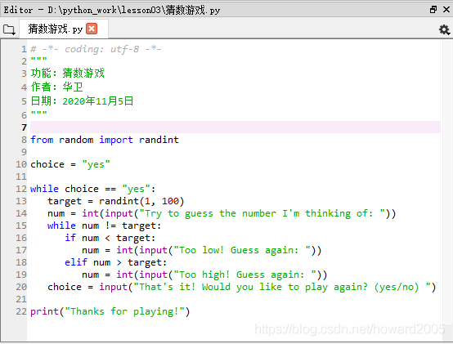Select the 猜数游戏.py editor tab

tap(64, 29)
